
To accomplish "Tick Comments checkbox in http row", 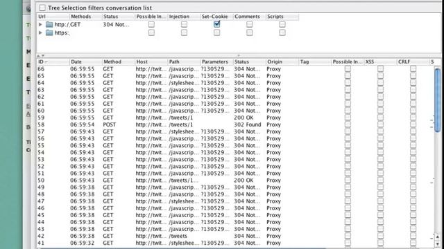I will [250, 24].
